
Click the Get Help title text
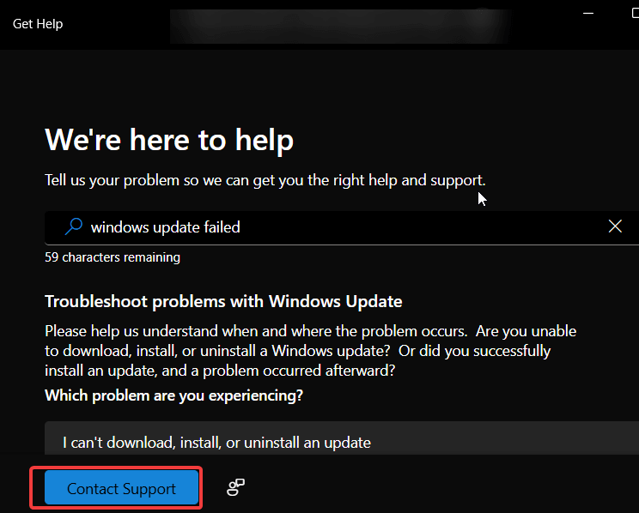[38, 24]
